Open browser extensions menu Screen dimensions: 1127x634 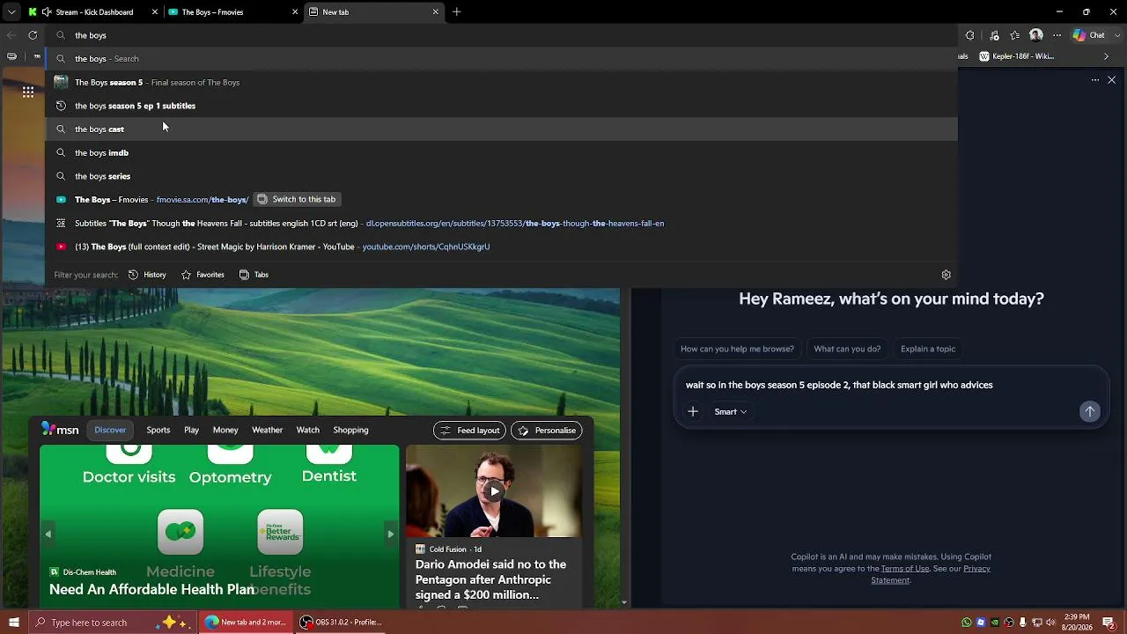coord(969,35)
